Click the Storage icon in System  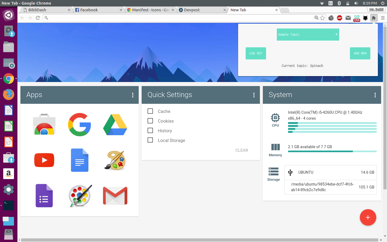point(273,172)
